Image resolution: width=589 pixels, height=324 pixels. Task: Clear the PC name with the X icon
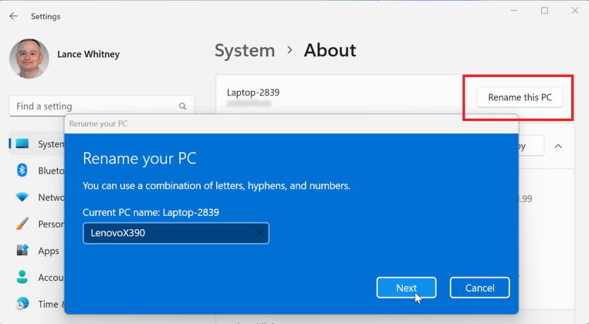[x=260, y=233]
